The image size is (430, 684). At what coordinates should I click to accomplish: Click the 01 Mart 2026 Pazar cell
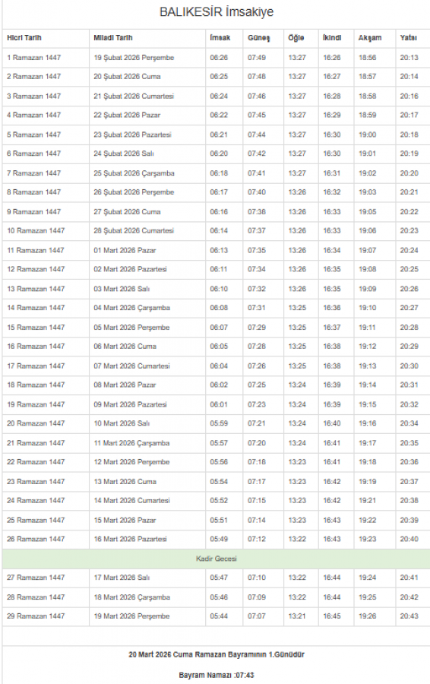point(125,250)
